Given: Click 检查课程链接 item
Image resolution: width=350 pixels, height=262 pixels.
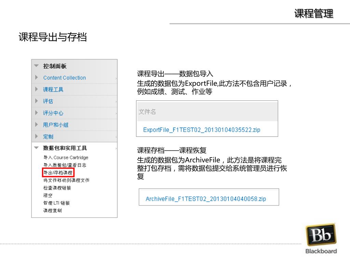Looking at the screenshot, I should pyautogui.click(x=57, y=188).
